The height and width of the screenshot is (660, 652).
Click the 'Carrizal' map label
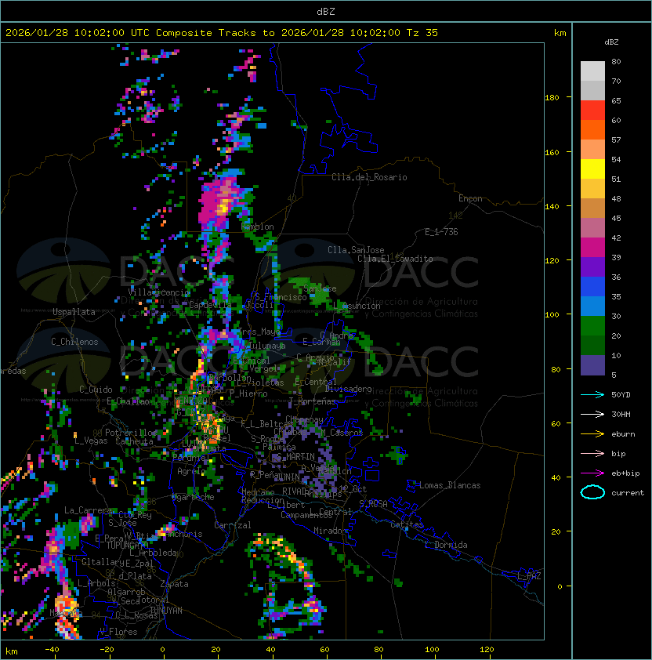click(232, 525)
